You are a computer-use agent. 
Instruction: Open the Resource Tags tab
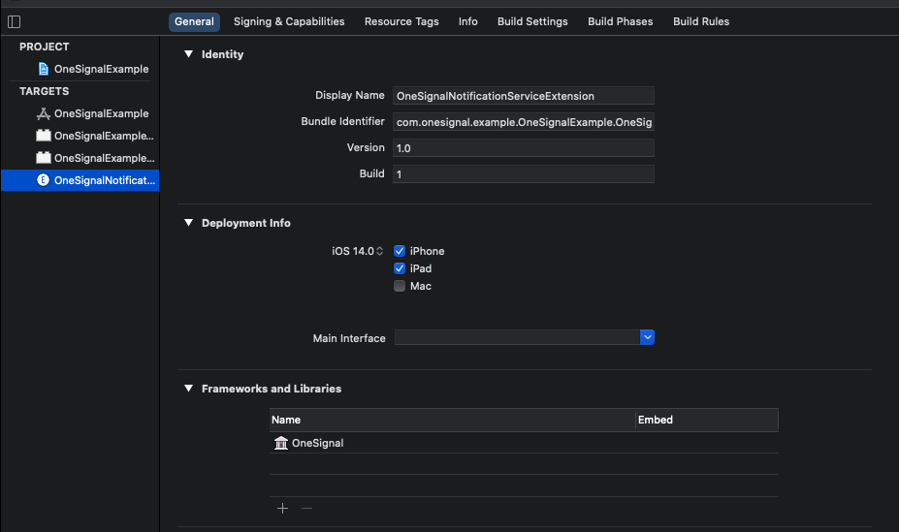click(401, 21)
